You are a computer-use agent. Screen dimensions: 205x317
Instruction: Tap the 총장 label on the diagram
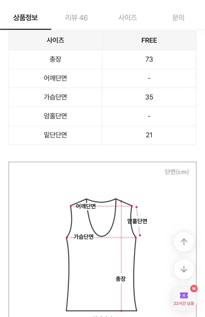tap(121, 278)
